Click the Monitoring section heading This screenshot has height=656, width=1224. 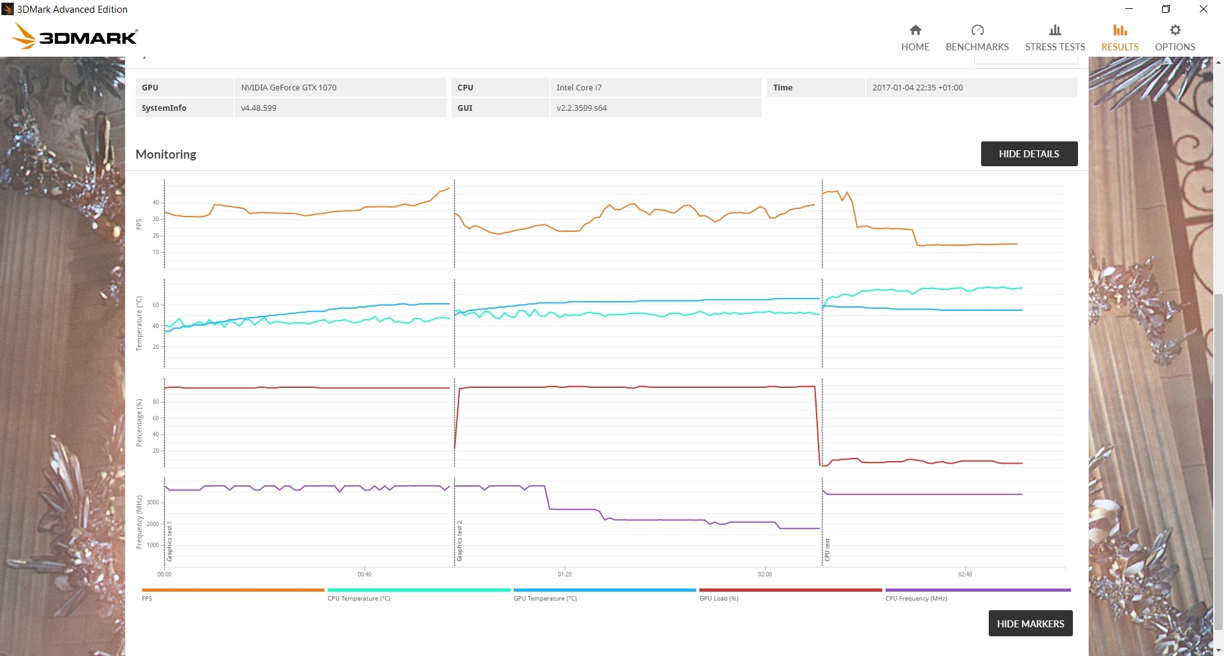coord(166,154)
